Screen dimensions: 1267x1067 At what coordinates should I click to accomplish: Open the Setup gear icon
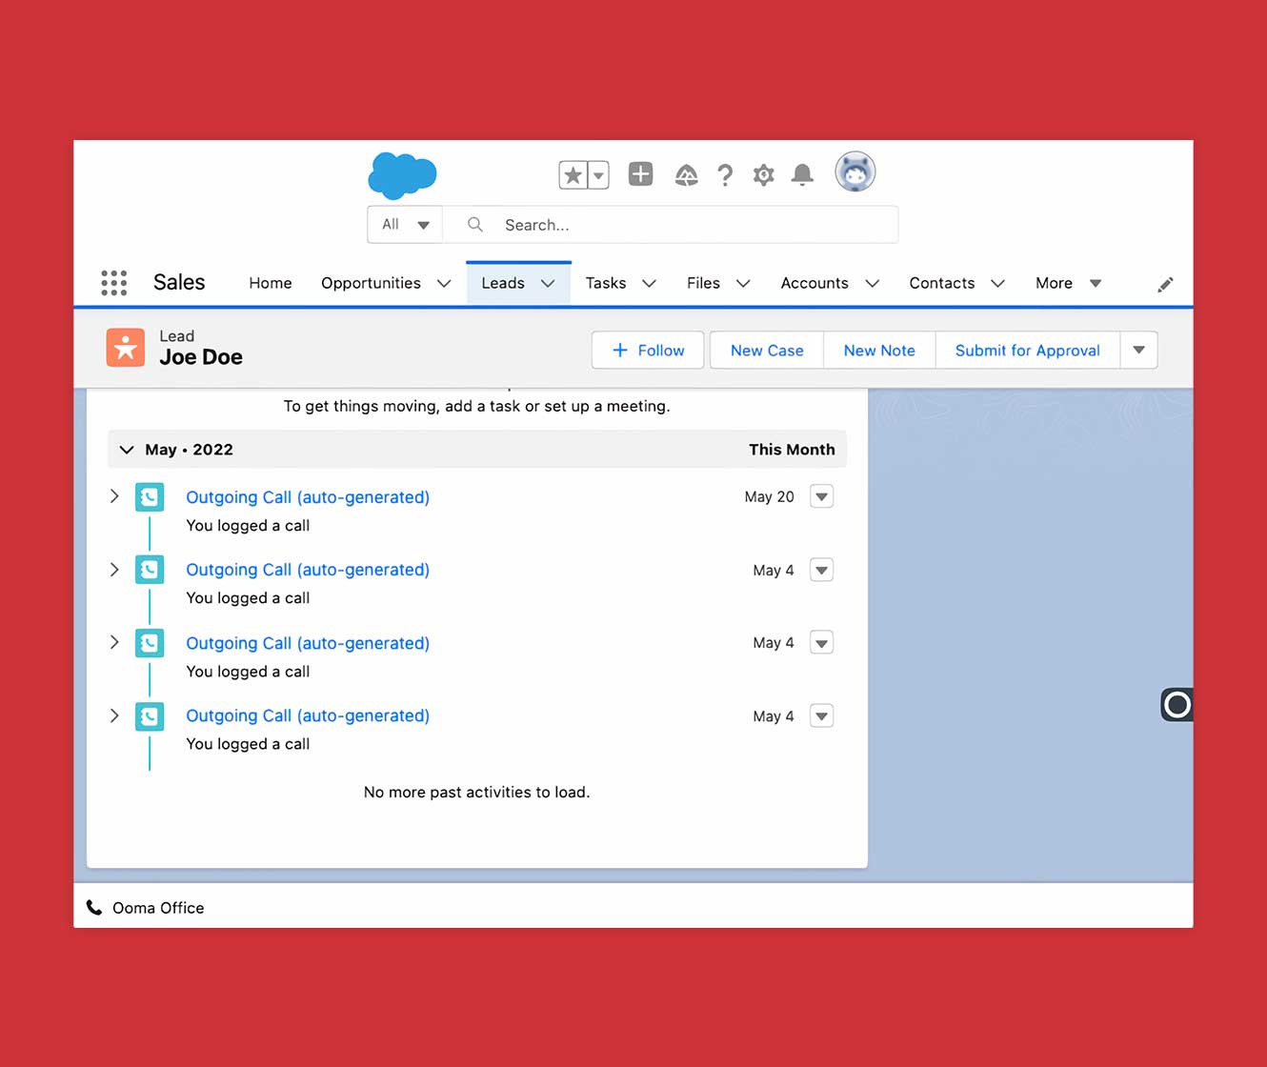coord(763,175)
